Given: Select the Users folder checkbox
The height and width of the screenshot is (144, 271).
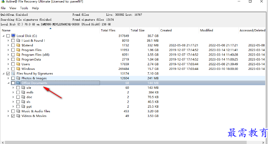Looking at the screenshot, I should (13, 64).
